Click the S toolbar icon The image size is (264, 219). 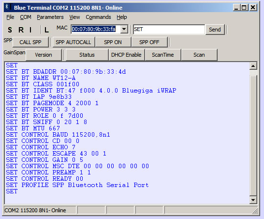[10, 30]
